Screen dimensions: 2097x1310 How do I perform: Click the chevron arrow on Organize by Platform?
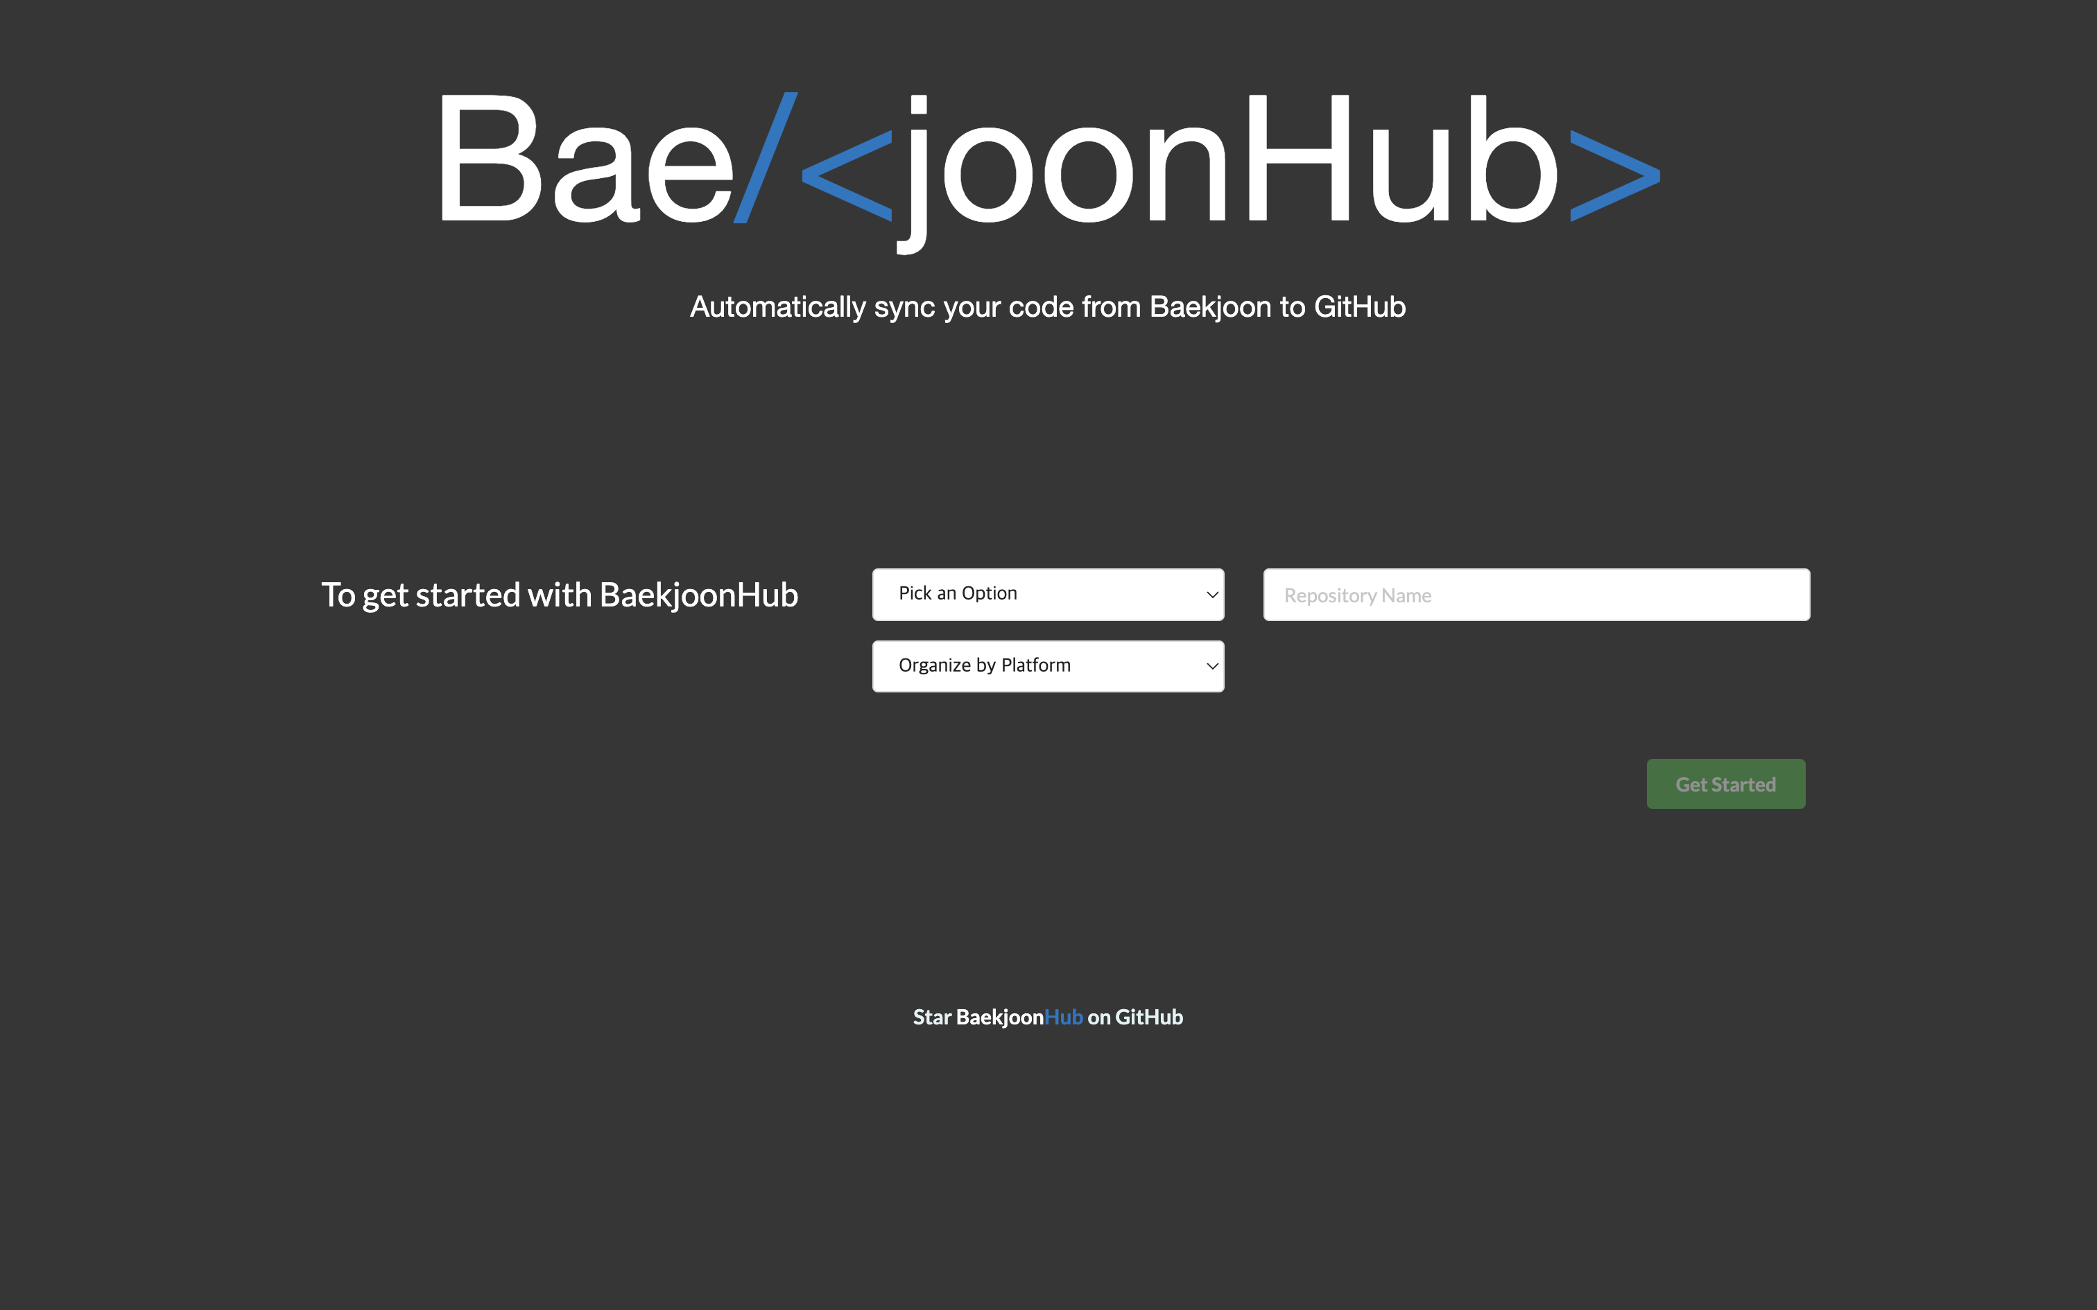pyautogui.click(x=1212, y=666)
